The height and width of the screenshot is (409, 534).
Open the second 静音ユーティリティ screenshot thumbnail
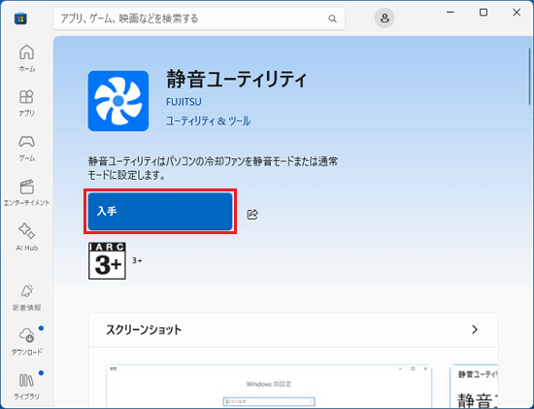pyautogui.click(x=474, y=387)
